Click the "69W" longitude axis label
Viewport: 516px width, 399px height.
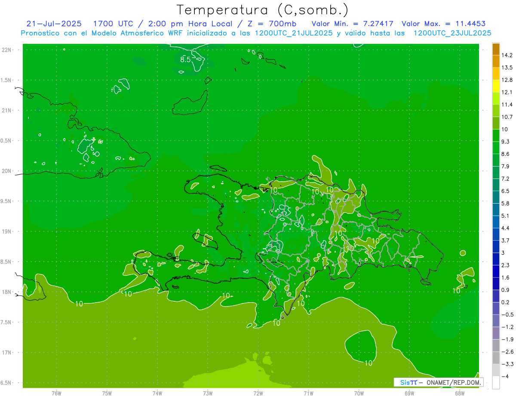point(409,393)
